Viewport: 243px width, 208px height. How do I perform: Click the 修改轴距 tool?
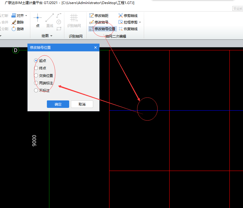(99, 15)
